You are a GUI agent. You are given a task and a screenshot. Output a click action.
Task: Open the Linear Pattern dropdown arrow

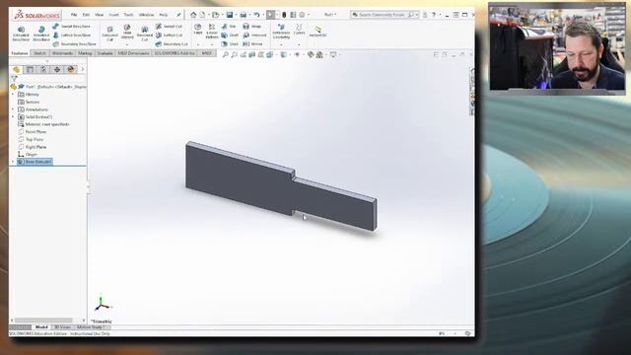tap(212, 44)
